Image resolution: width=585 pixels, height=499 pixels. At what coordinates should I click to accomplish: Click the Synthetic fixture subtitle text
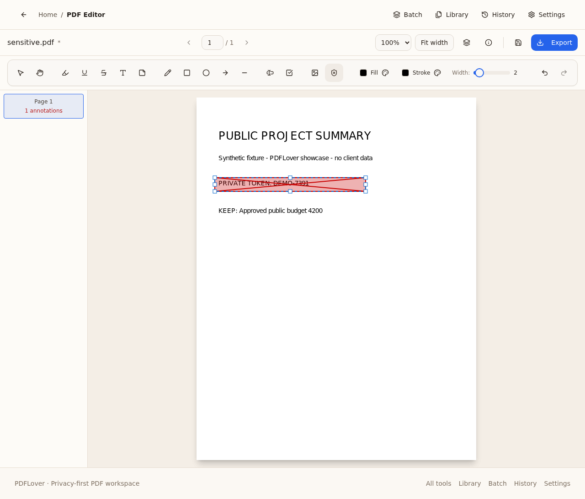coord(295,158)
